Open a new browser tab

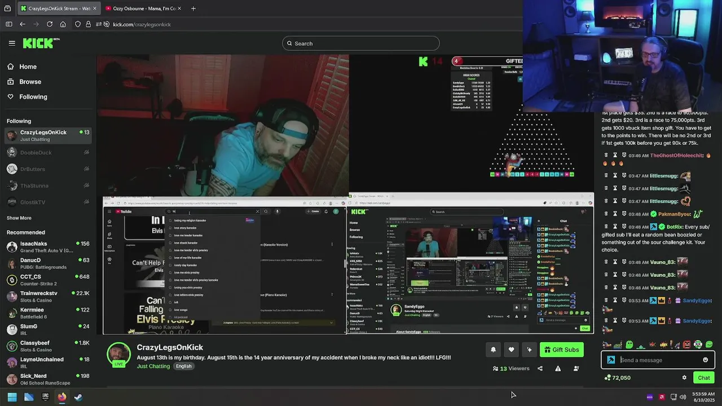pos(193,8)
